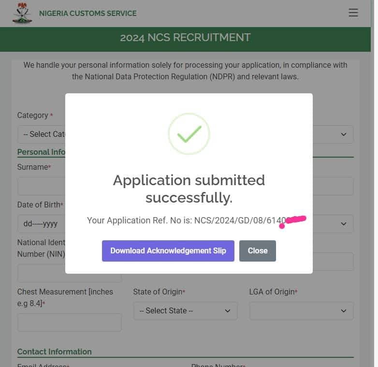Click the Nigeria Customs Service crest logo

[x=22, y=13]
